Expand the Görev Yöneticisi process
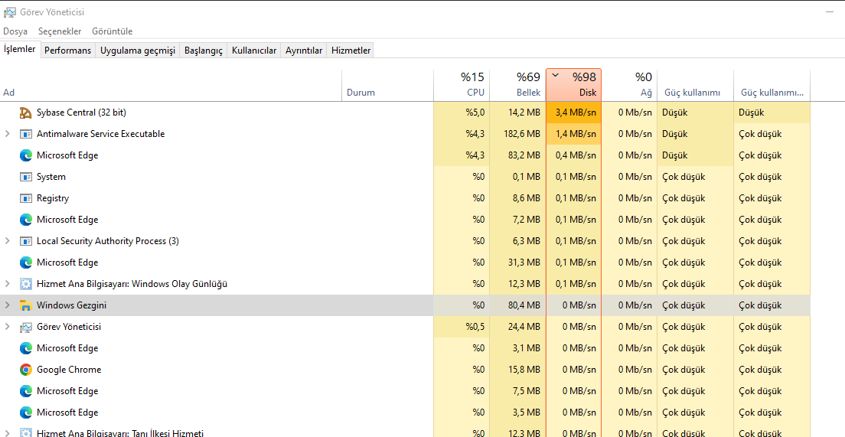The height and width of the screenshot is (437, 845). click(x=7, y=327)
